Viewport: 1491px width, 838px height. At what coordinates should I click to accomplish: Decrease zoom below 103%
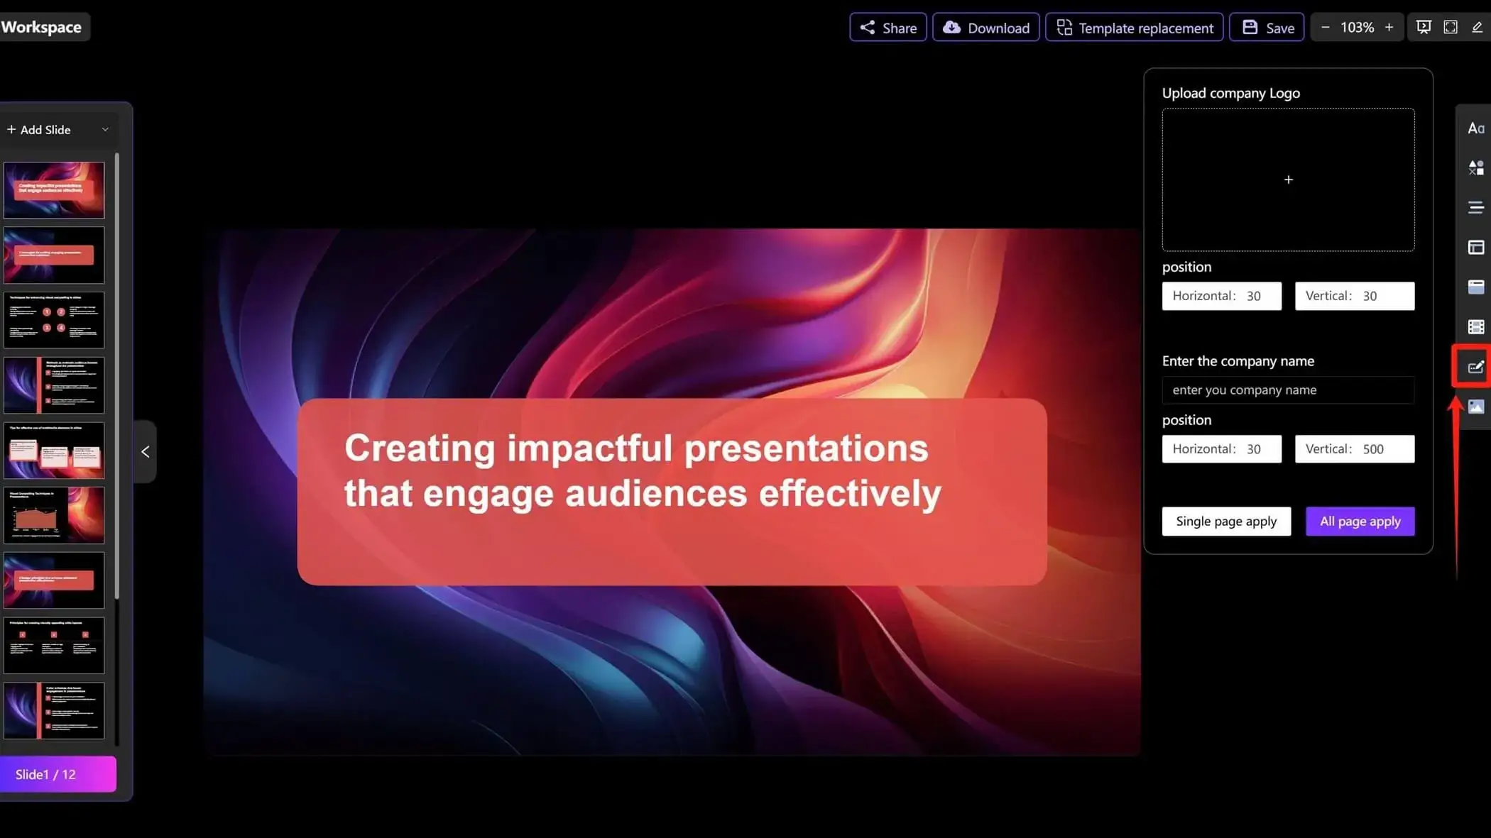coord(1325,27)
